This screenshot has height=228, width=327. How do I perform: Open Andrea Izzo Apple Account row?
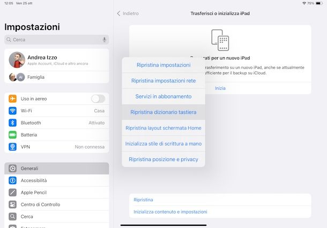pos(56,60)
